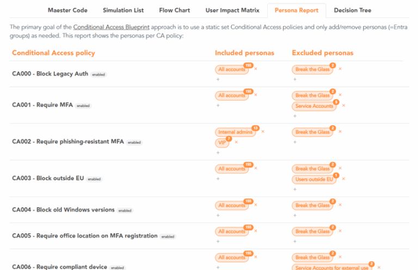
Task: Add an excluded persona to CA002
Action: click(x=295, y=142)
